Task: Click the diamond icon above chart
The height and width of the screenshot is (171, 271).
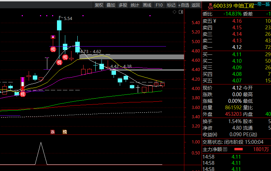Action: (x=174, y=12)
